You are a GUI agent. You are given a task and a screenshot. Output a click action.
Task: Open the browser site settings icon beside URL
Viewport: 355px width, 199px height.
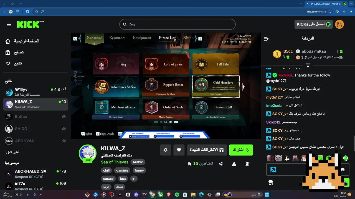click(329, 12)
